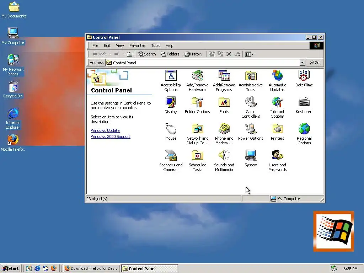Open Date/Time settings icon
Viewport: 364px width, 273px height.
(x=304, y=79)
